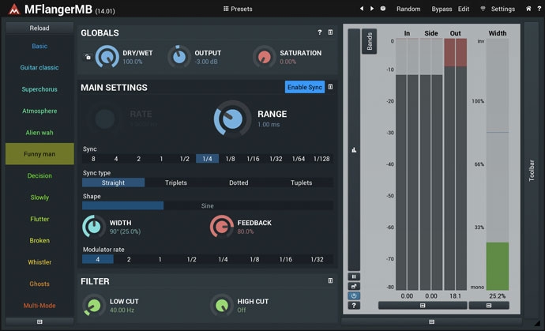Viewport: 545px width, 331px height.
Task: Toggle Bypass in the top bar
Action: 442,9
